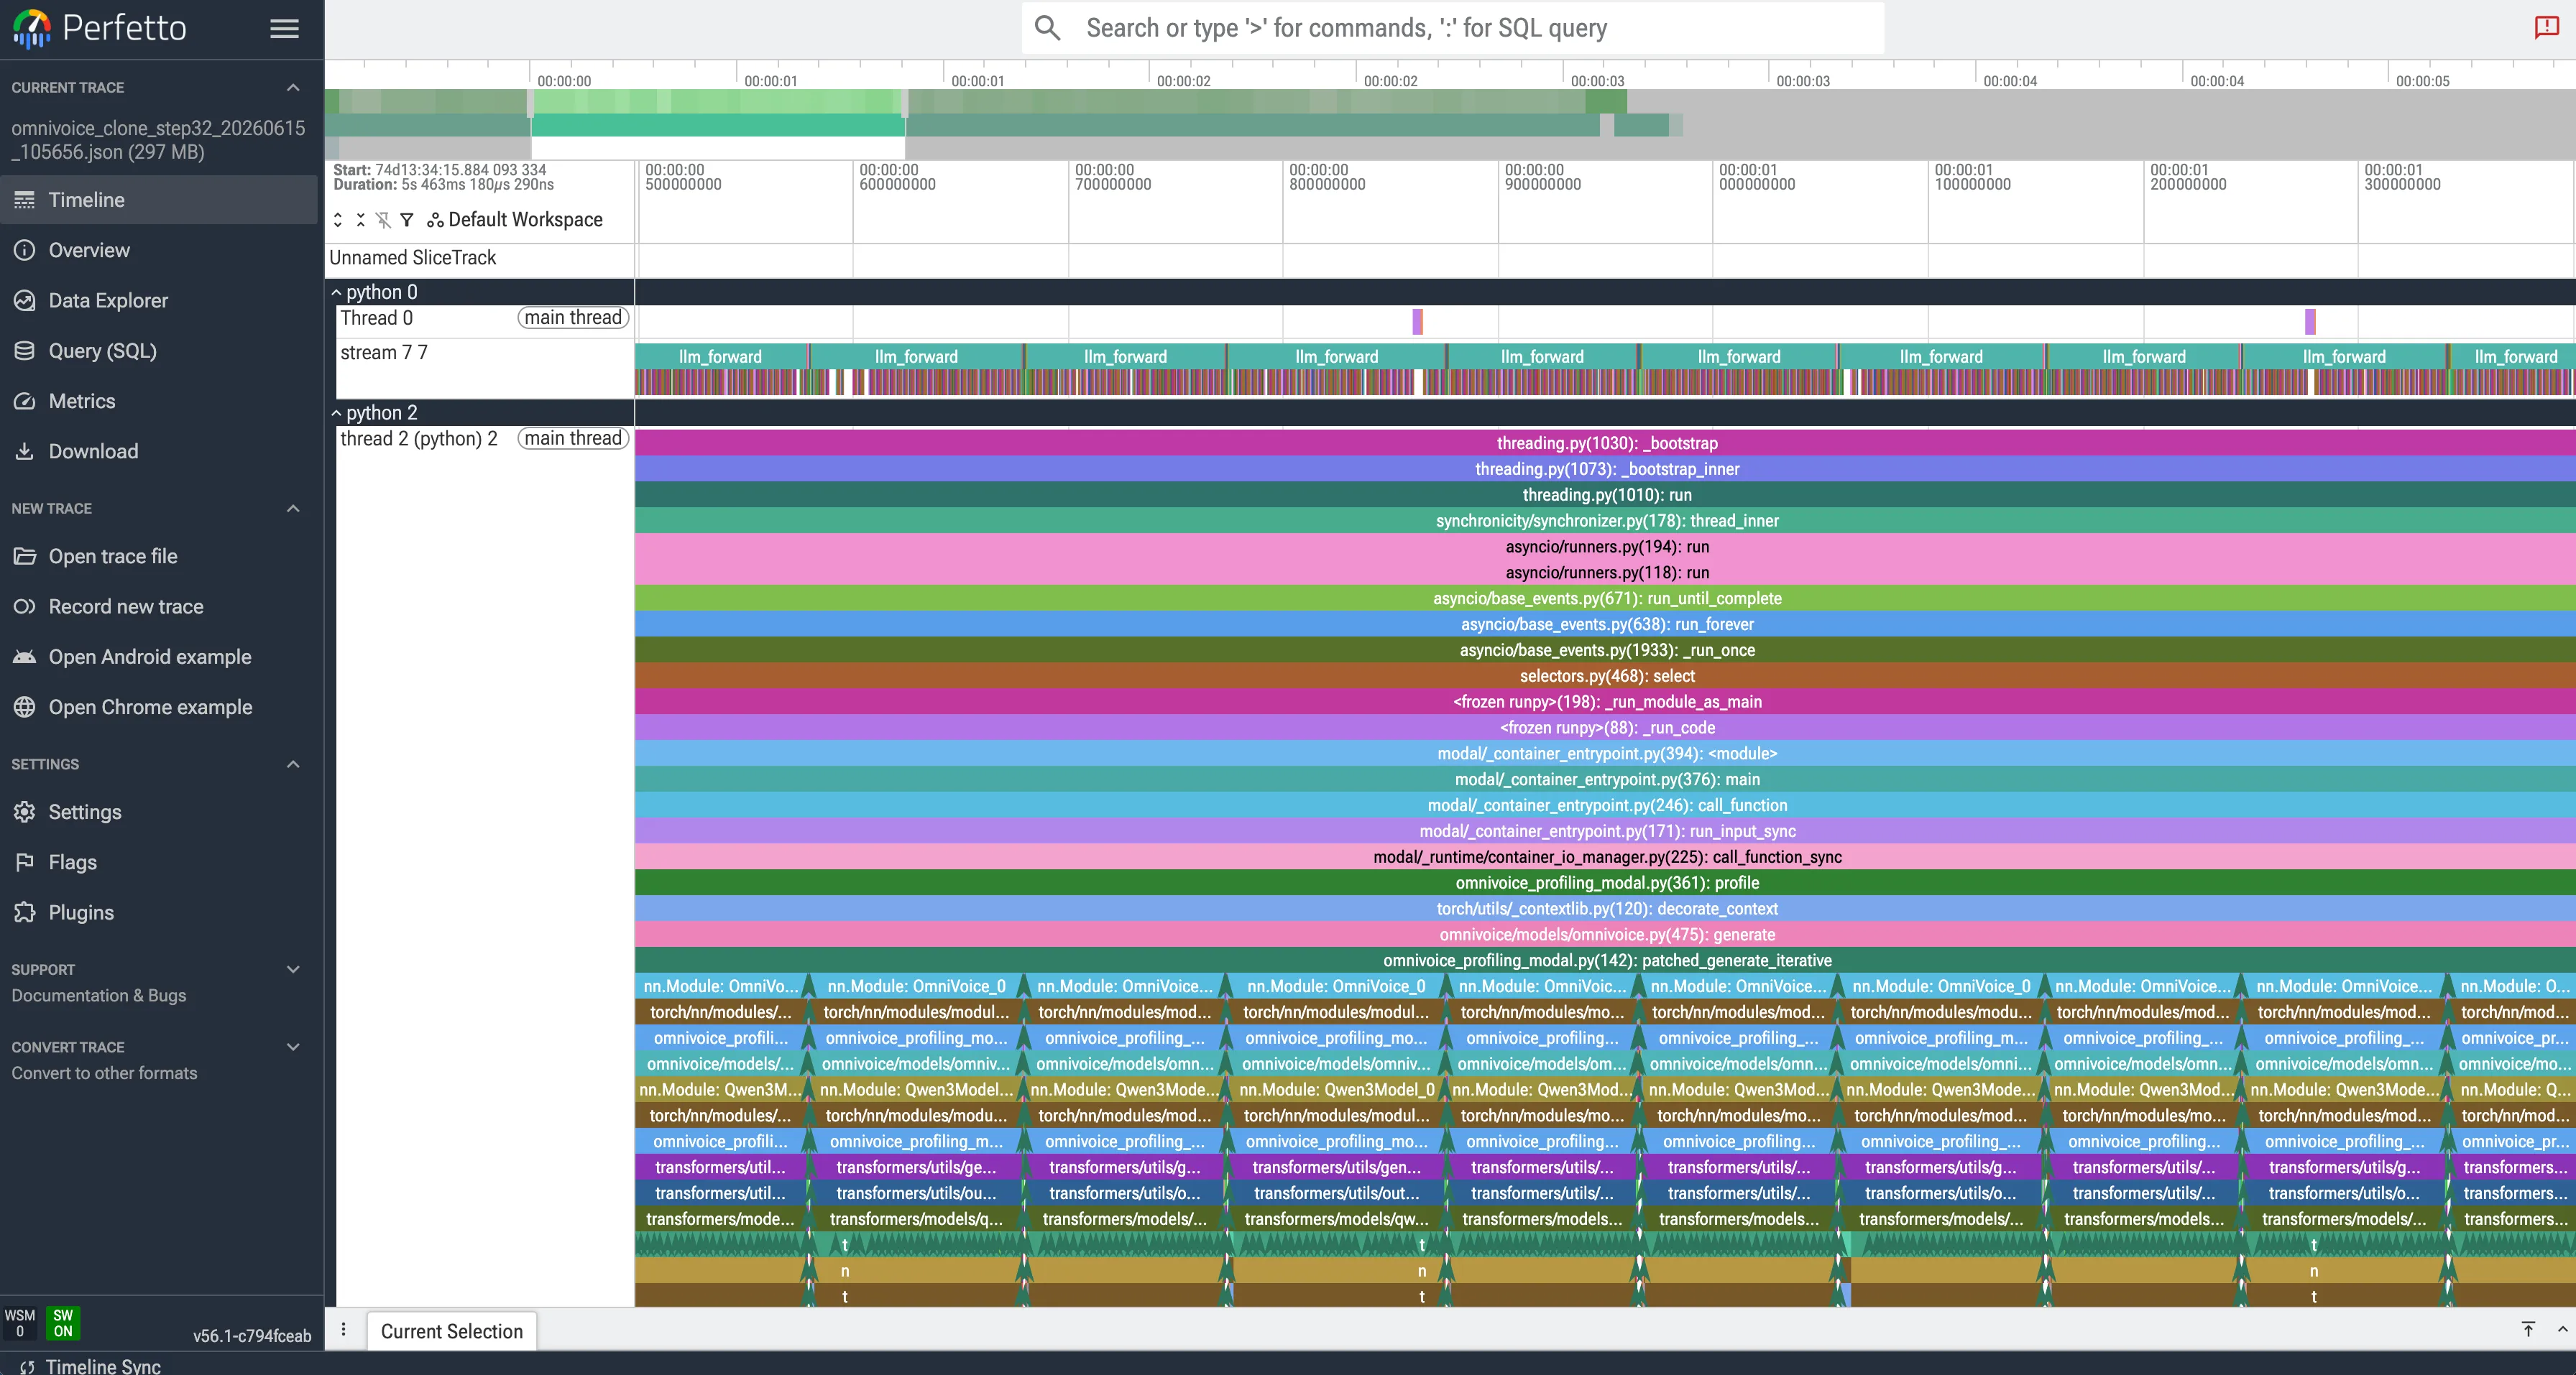Screen dimensions: 2576x1375
Task: Expand the Convert Trace section
Action: click(x=293, y=1047)
